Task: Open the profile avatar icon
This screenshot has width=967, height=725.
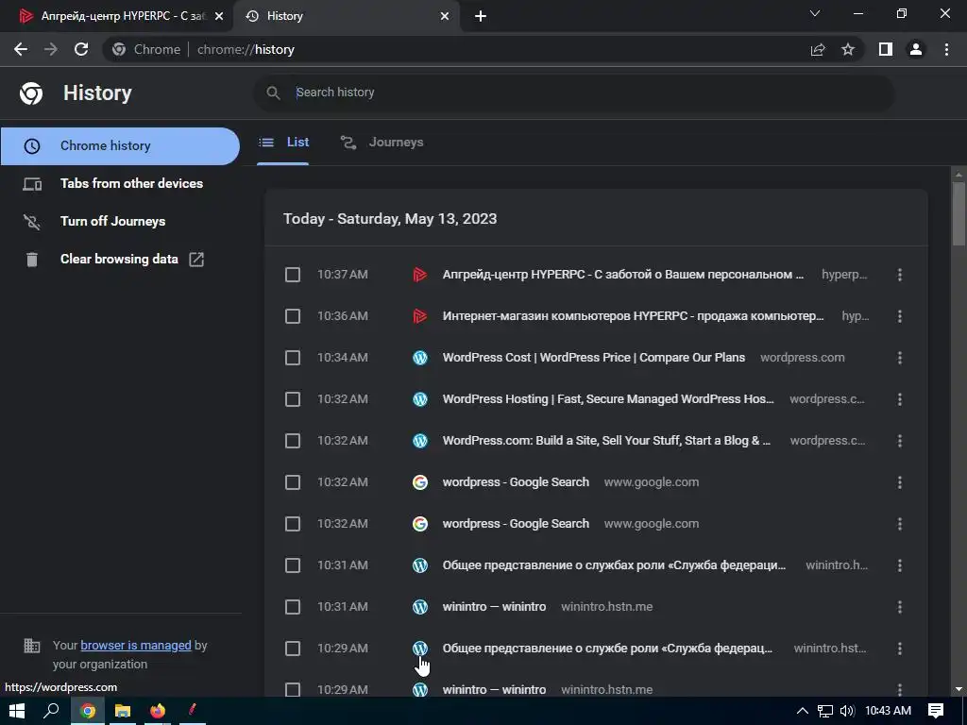Action: (x=916, y=49)
